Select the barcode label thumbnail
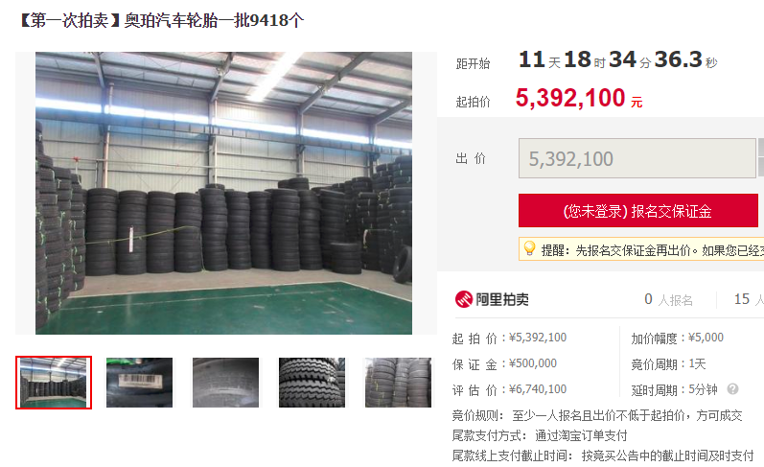 coord(139,383)
